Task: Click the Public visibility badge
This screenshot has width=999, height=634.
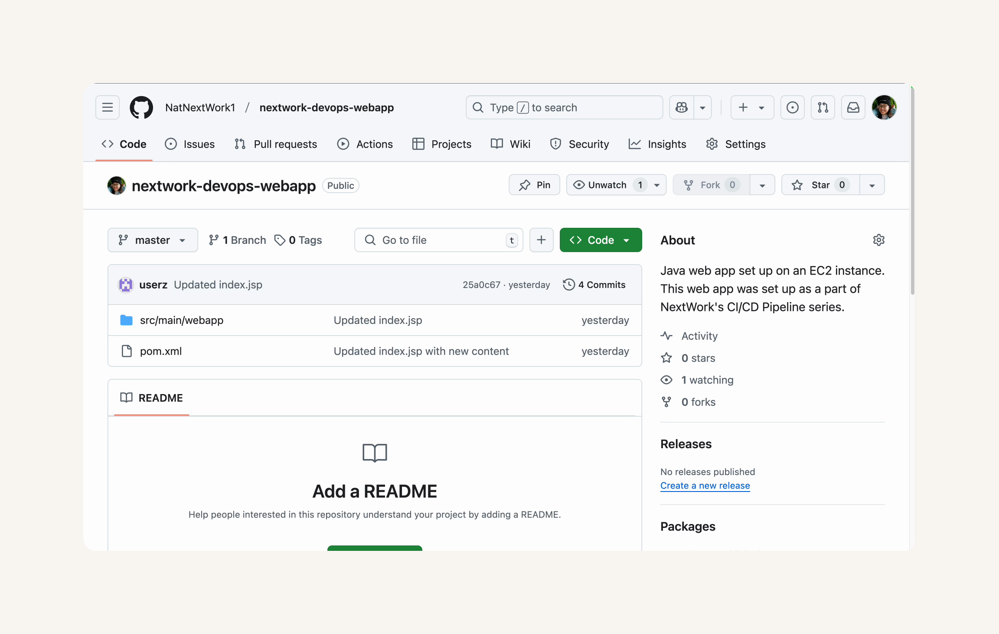Action: coord(340,185)
